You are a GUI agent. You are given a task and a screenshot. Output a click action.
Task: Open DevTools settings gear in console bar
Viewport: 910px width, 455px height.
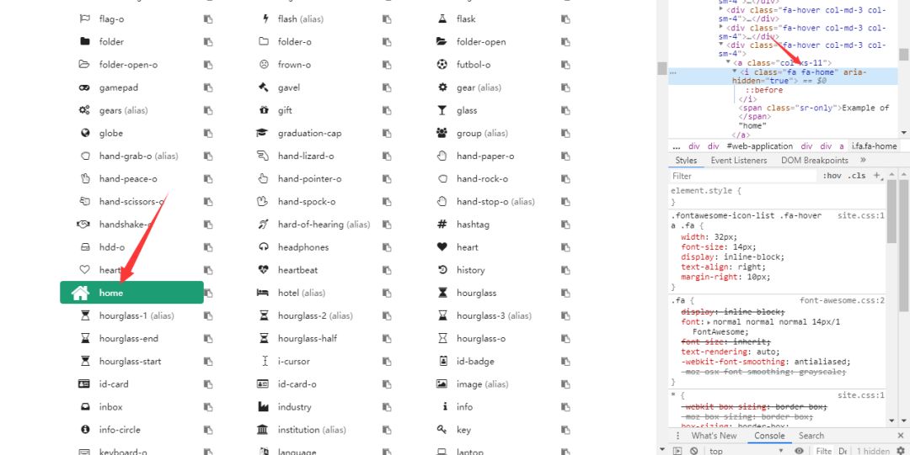[901, 450]
